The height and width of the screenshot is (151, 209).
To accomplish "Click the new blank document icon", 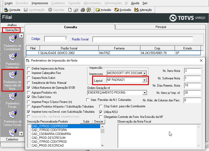I will click(70, 10).
